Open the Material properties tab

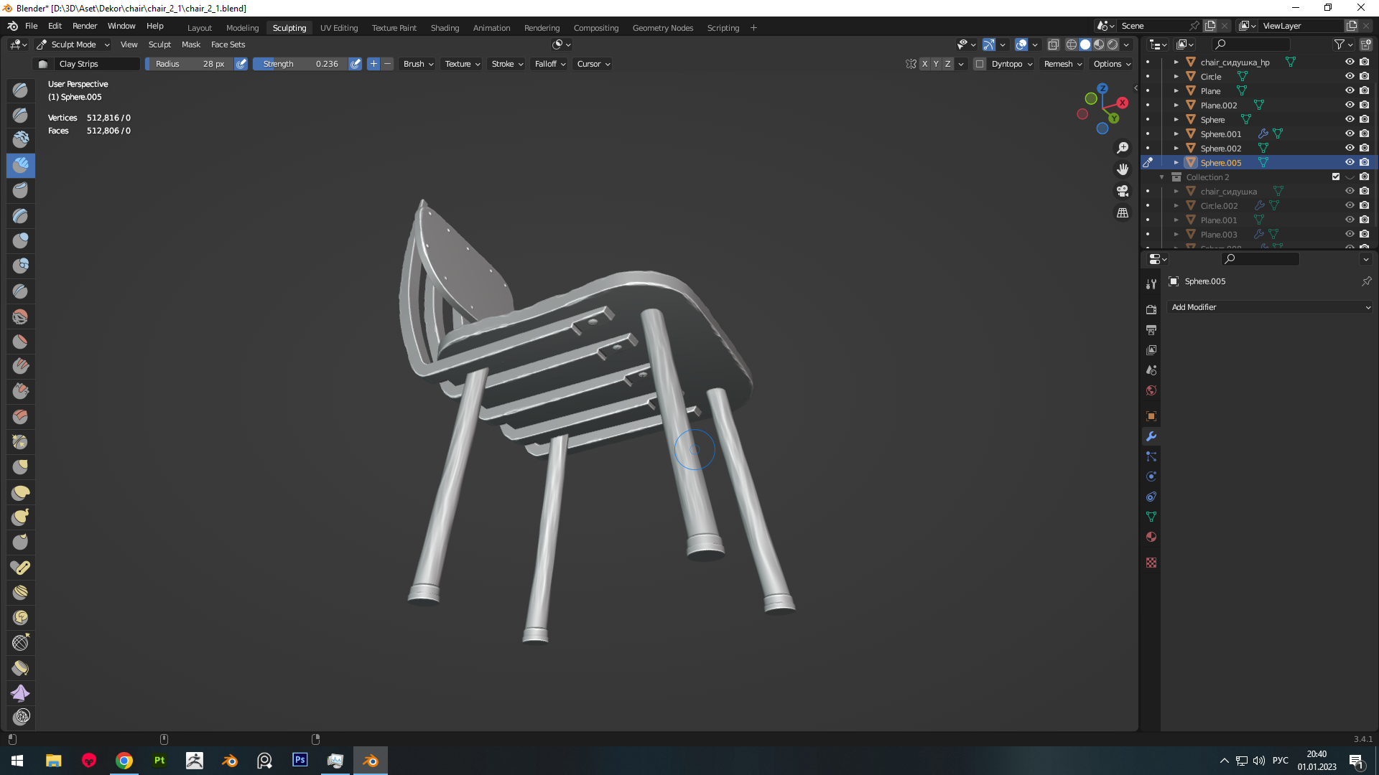(x=1151, y=537)
